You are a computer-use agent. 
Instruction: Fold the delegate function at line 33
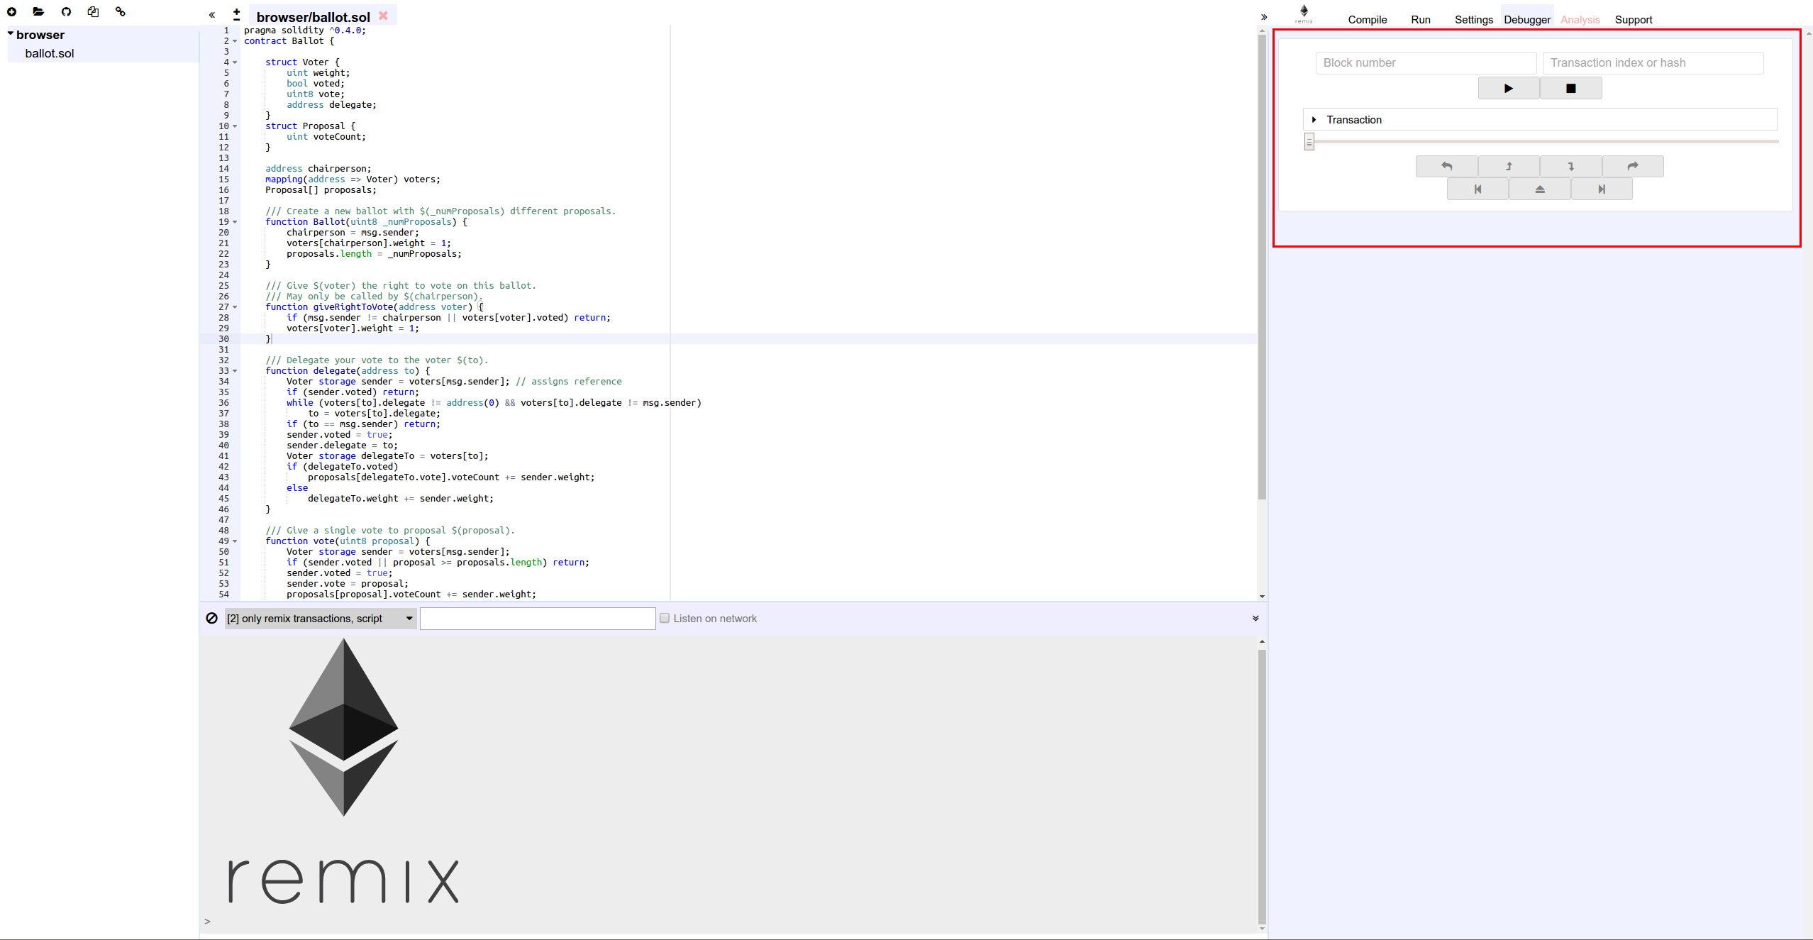[x=235, y=371]
